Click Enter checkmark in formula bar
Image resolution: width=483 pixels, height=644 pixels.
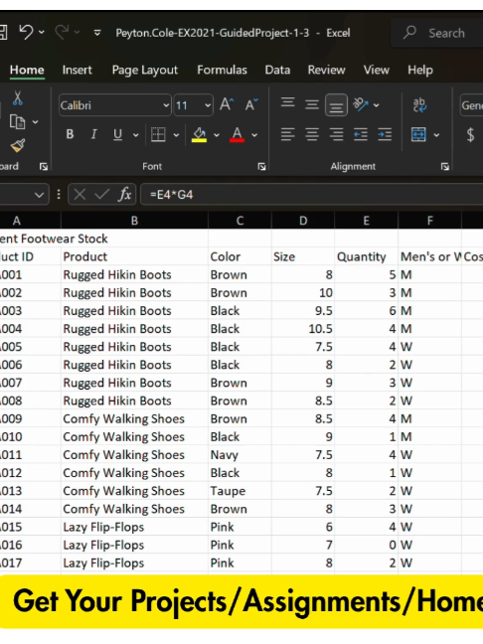[x=101, y=194]
